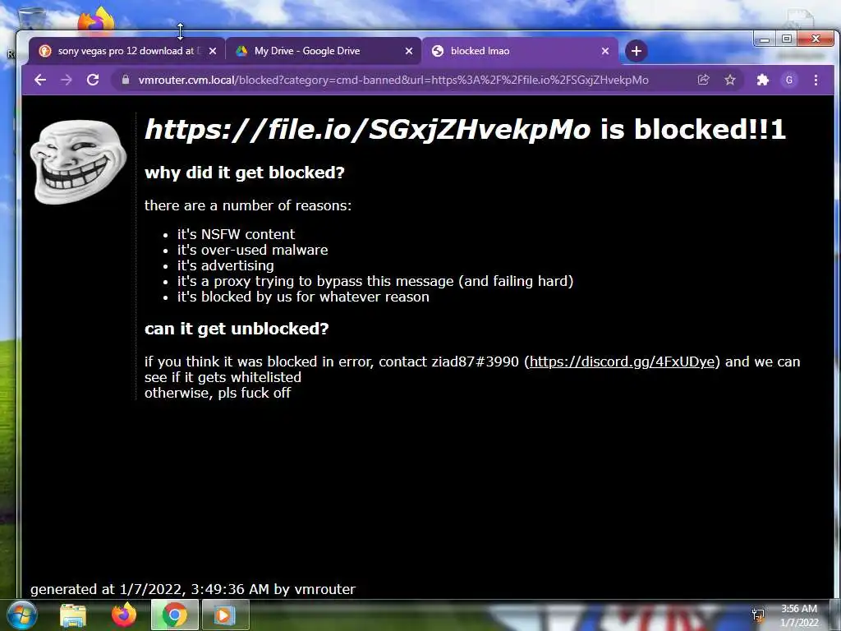
Task: Go back to the previous page
Action: point(40,80)
